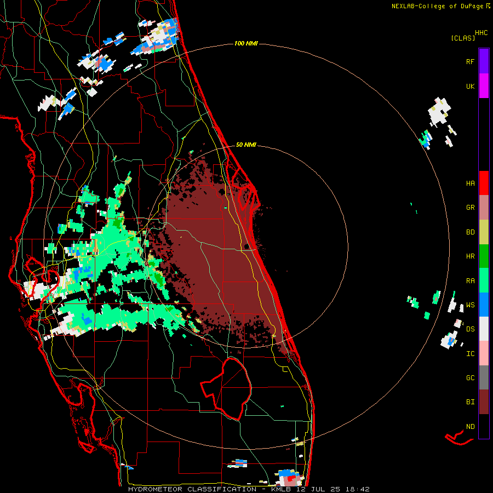Select the GR legend color block
The image size is (493, 493).
coord(484,207)
